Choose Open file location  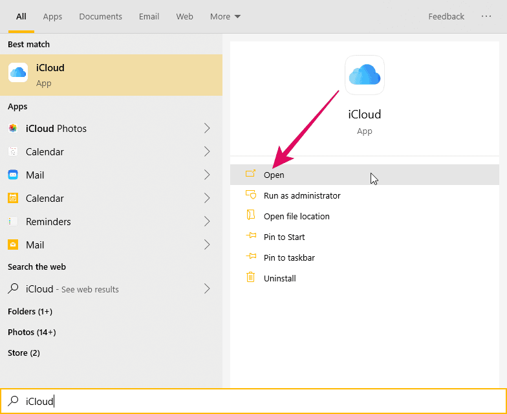(x=365, y=216)
